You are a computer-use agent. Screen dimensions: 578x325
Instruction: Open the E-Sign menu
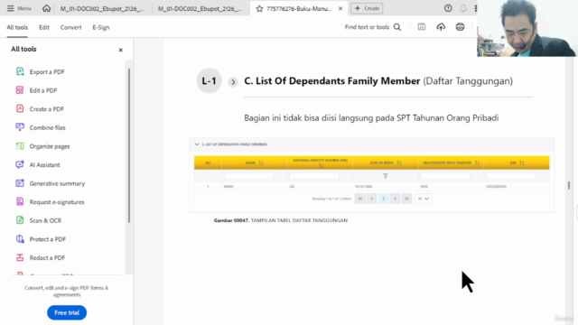point(101,27)
